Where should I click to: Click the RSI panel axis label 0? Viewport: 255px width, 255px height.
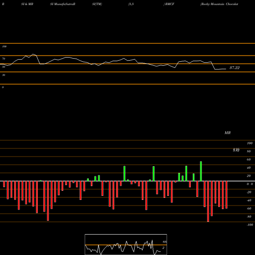tap(3, 87)
